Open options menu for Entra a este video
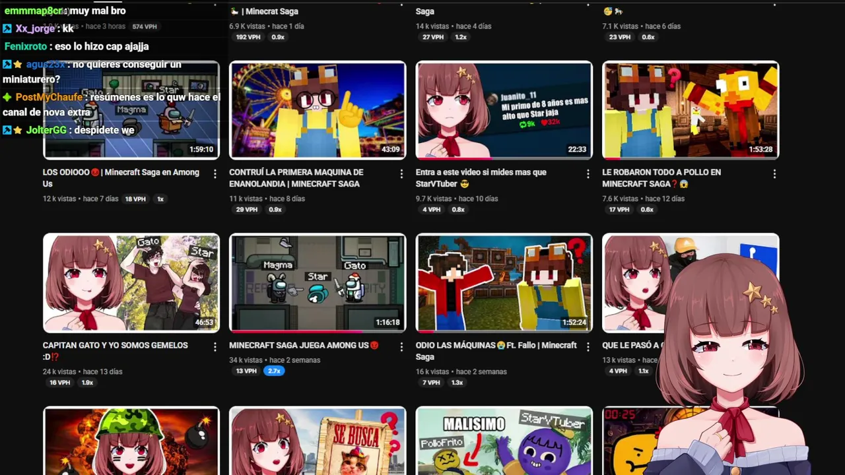845x475 pixels. coord(588,174)
